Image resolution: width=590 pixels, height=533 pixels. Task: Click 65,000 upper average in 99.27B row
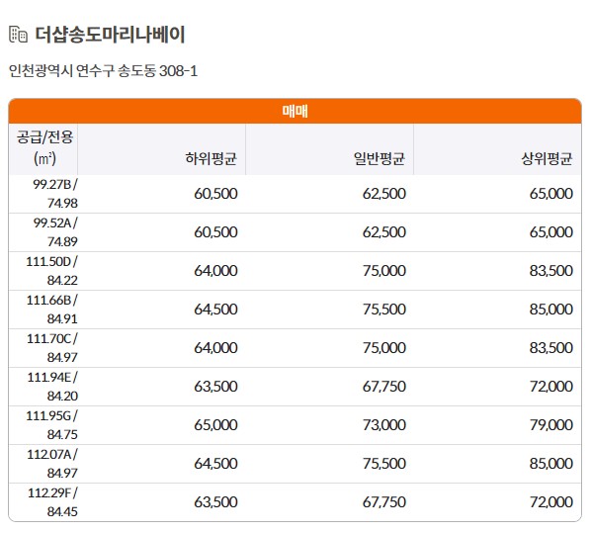(551, 194)
